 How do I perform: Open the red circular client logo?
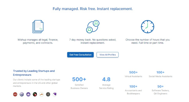tap(15, 94)
